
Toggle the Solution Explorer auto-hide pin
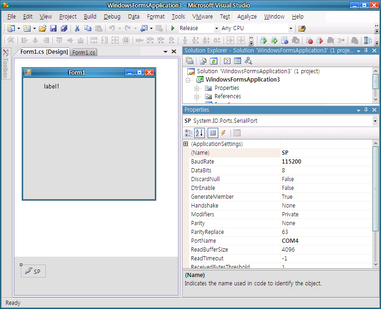pos(366,50)
